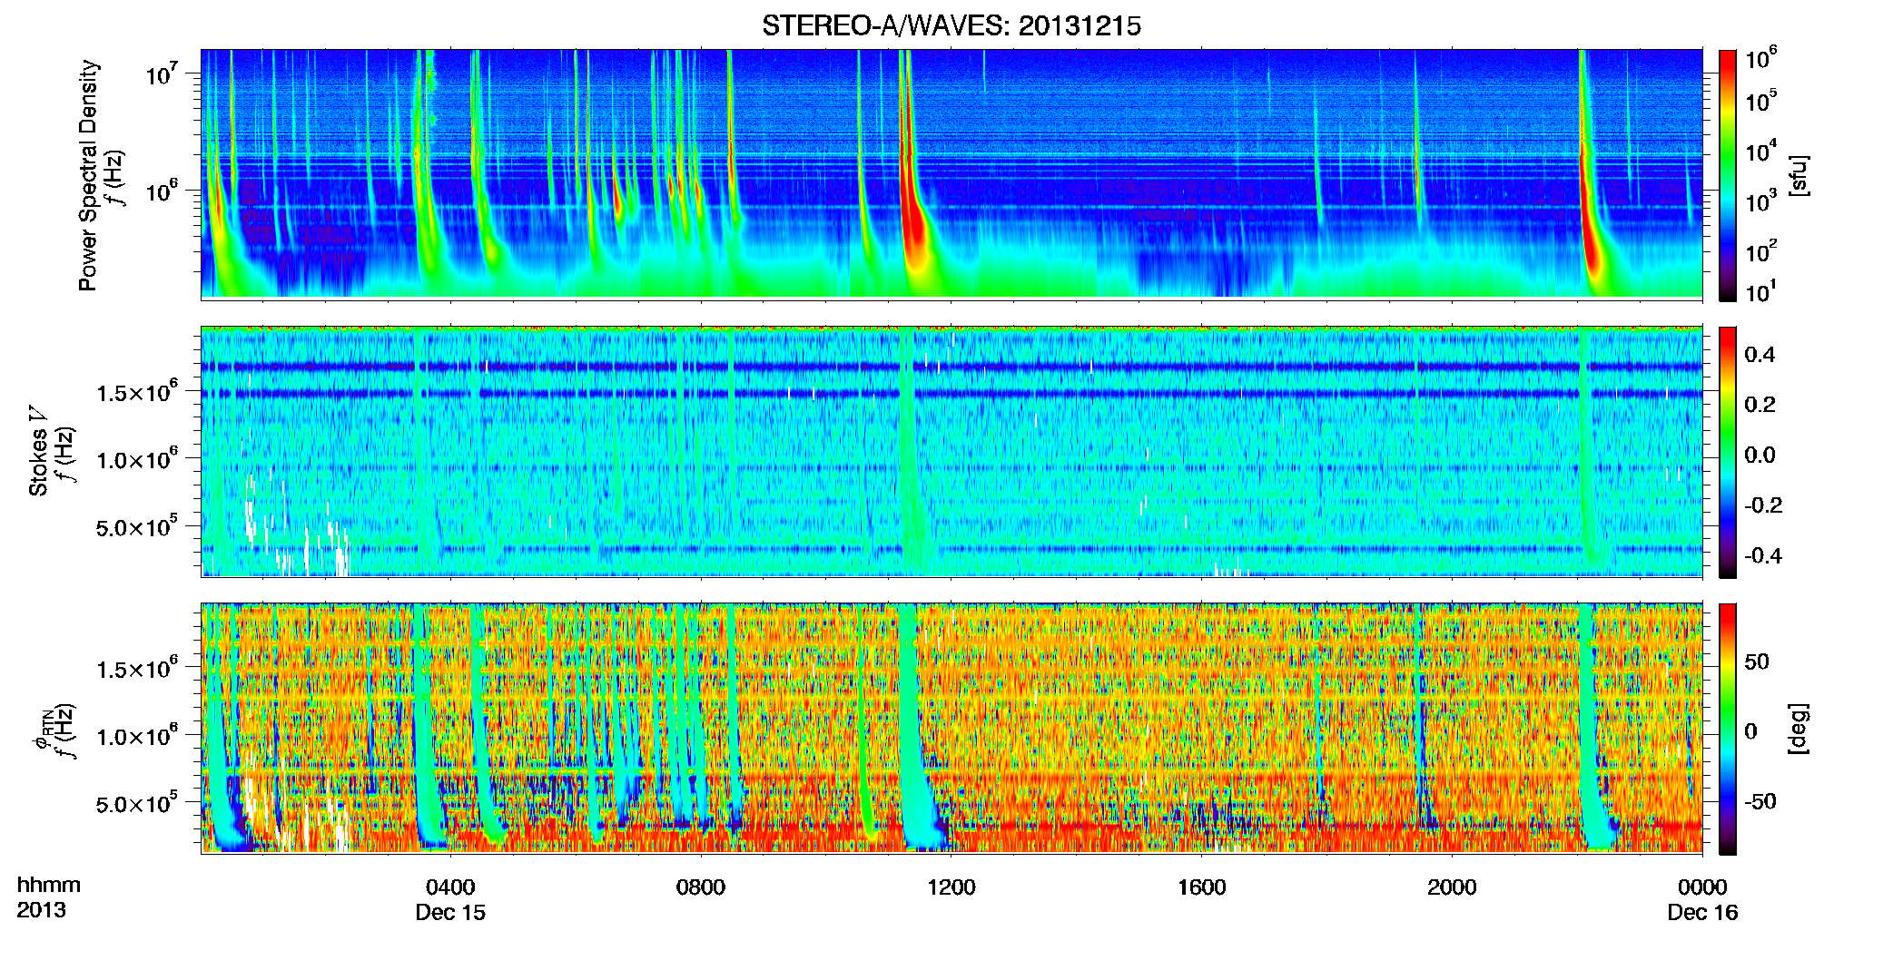Click the 50 tick on the degree colorbar
1903x980 pixels.
pyautogui.click(x=1756, y=661)
